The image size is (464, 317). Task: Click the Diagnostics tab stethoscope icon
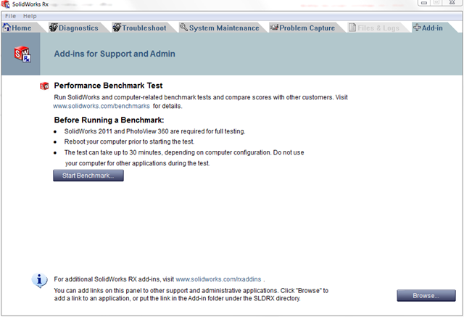(53, 28)
